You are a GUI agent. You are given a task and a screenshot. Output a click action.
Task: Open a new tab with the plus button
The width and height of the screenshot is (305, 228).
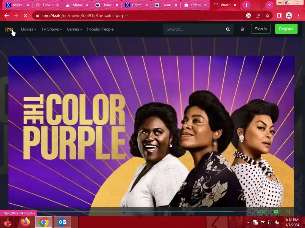[x=246, y=5]
